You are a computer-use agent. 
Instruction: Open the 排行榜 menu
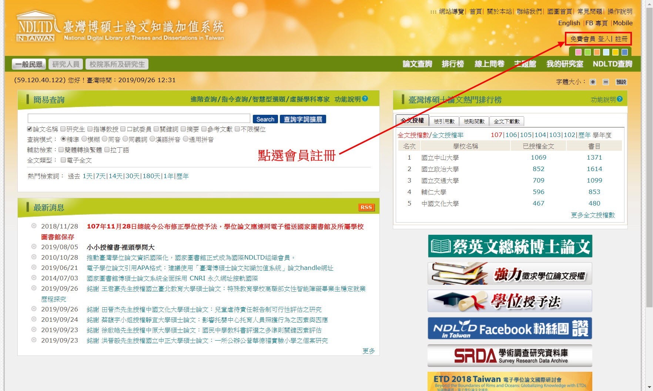coord(453,64)
